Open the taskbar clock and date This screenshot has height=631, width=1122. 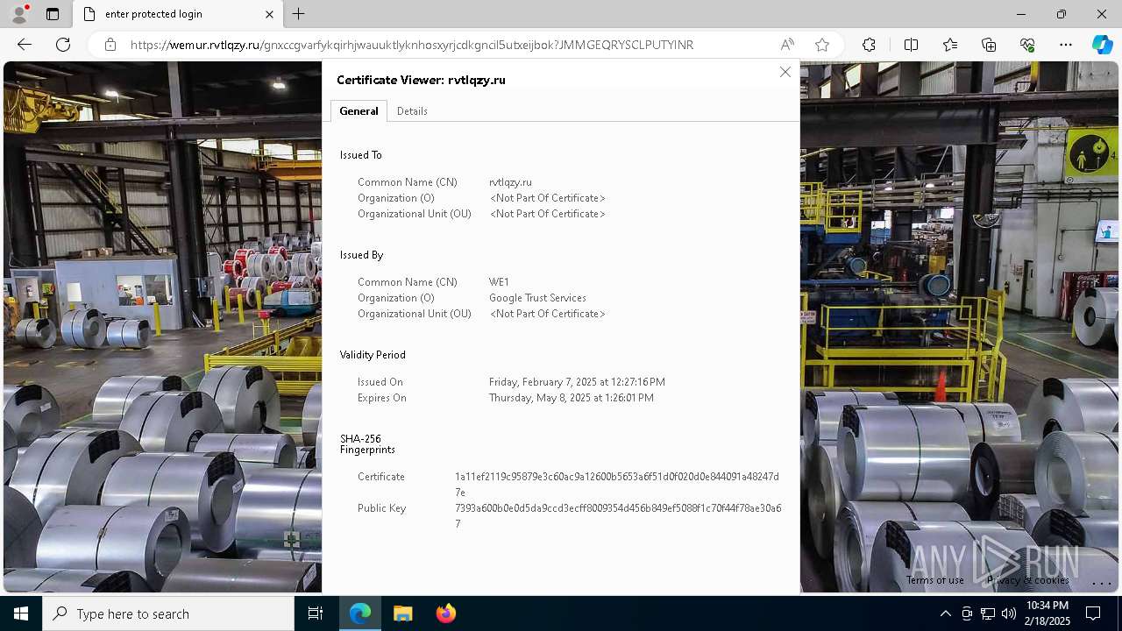(1047, 613)
